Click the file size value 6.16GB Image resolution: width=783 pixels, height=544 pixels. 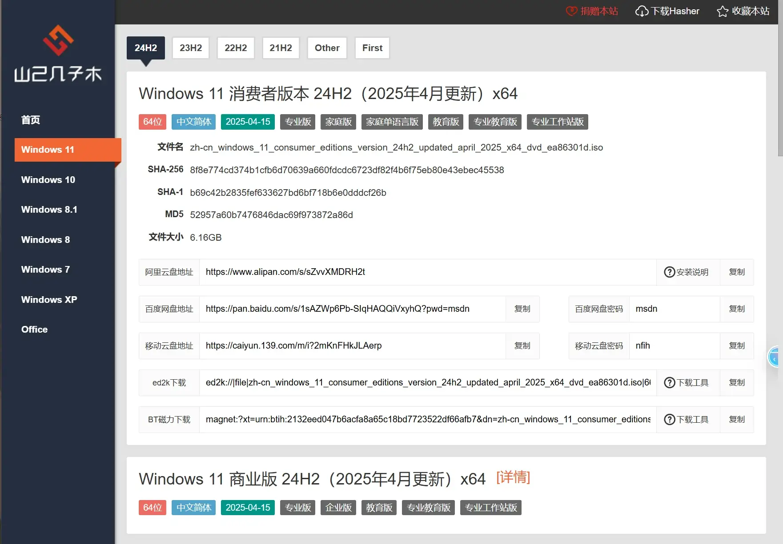[x=205, y=238]
